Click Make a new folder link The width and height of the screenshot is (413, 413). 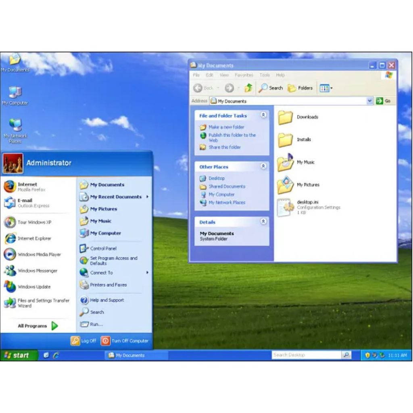coord(226,127)
